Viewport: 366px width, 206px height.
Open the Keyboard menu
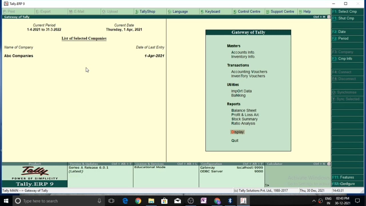point(210,11)
